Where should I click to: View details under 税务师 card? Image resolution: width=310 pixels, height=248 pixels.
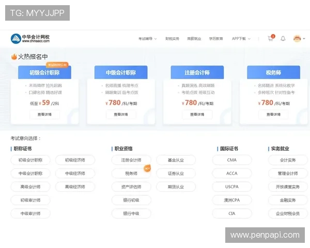click(x=273, y=115)
